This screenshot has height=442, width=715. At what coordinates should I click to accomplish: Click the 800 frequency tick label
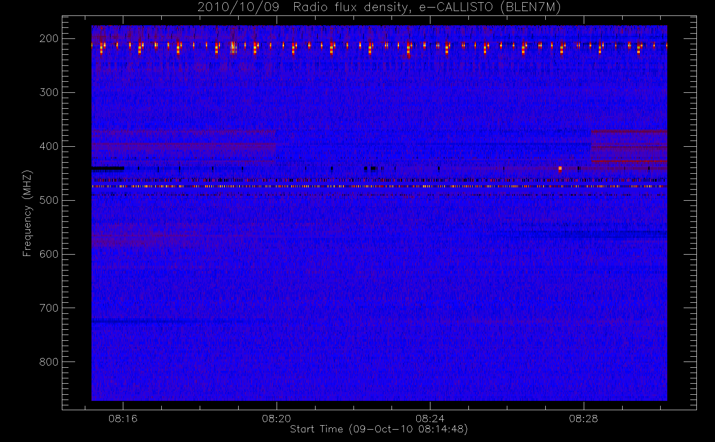[49, 362]
